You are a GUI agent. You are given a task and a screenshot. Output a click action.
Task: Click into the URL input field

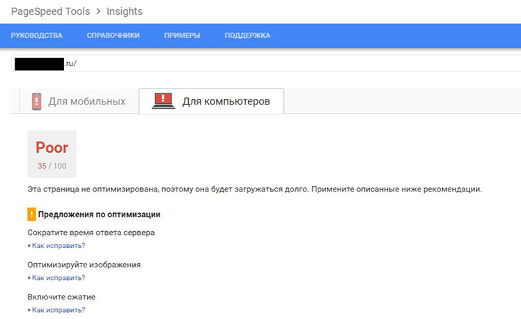[x=279, y=64]
